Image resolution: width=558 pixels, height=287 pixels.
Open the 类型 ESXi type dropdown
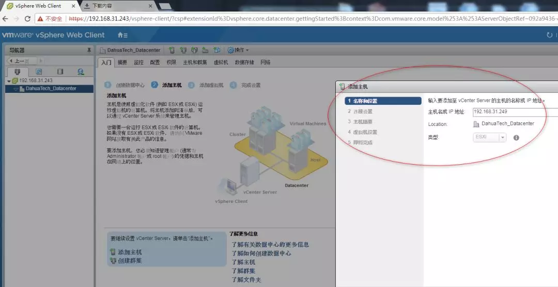point(489,137)
